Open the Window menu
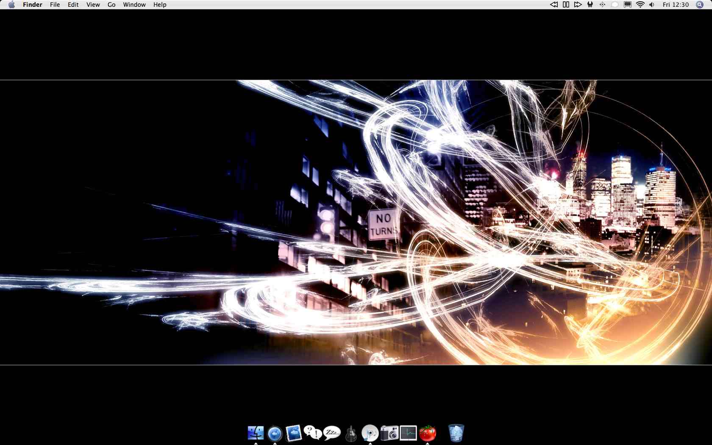 coord(134,5)
